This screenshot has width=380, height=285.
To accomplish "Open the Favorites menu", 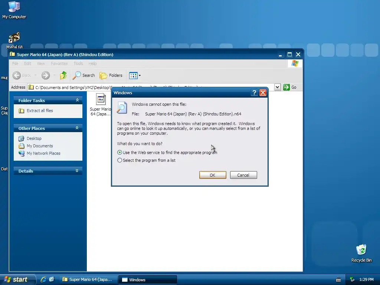I will [x=59, y=63].
